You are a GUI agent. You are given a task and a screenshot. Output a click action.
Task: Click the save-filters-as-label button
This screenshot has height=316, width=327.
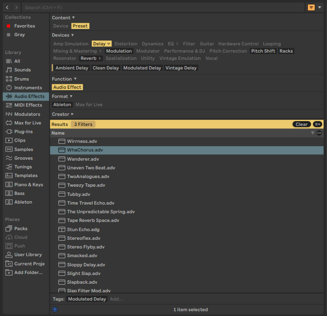[318, 124]
